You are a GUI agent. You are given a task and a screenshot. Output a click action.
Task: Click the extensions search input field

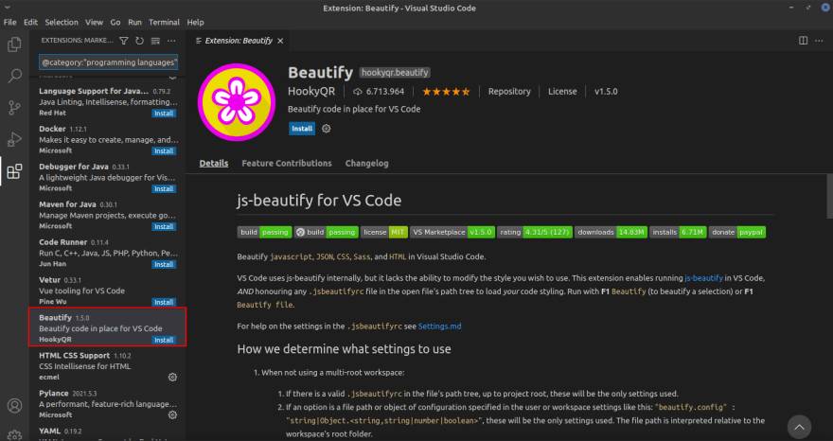[x=108, y=62]
